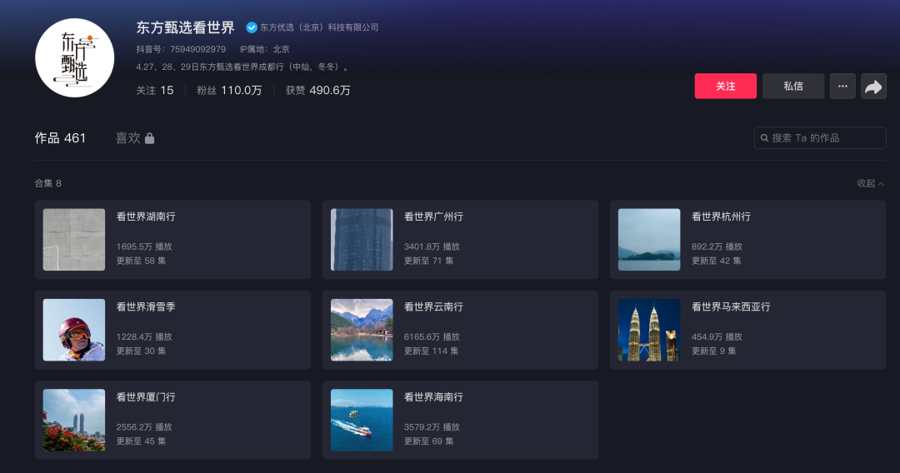
Task: Collapse collections with 收起
Action: 870,183
